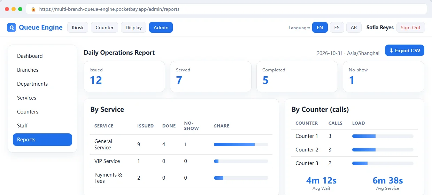Image resolution: width=432 pixels, height=195 pixels.
Task: Click the Counter 3 row label
Action: pos(307,163)
